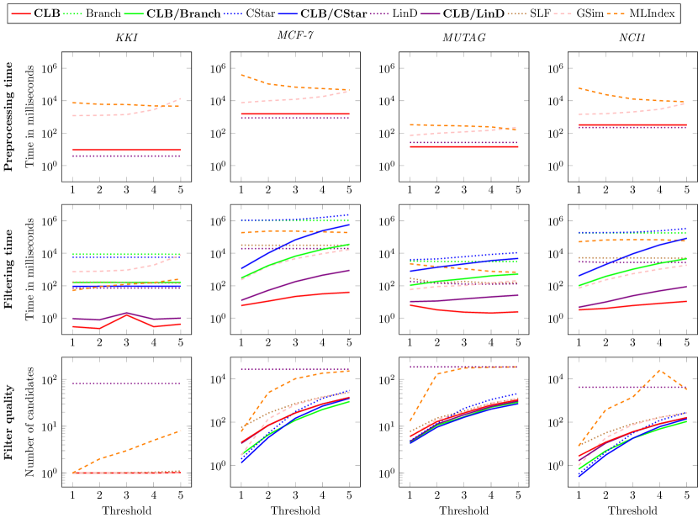This screenshot has height=518, width=698.
Task: Select the solid green swatch beside CLB/Branch
Action: pyautogui.click(x=134, y=14)
